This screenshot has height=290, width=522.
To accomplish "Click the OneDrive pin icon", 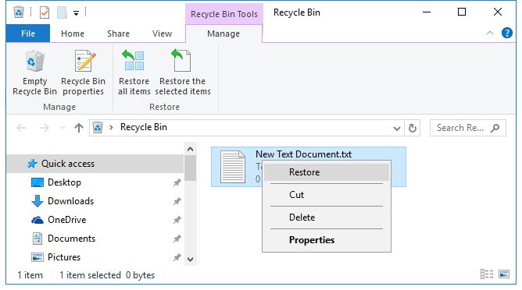I will click(177, 220).
